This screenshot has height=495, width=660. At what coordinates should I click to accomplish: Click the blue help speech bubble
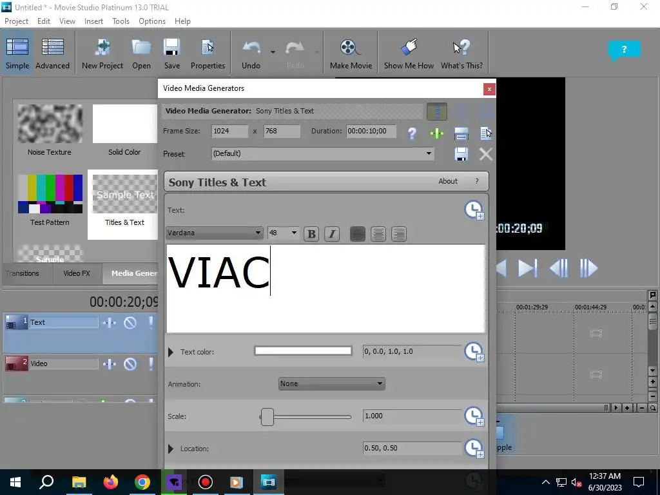pyautogui.click(x=624, y=50)
